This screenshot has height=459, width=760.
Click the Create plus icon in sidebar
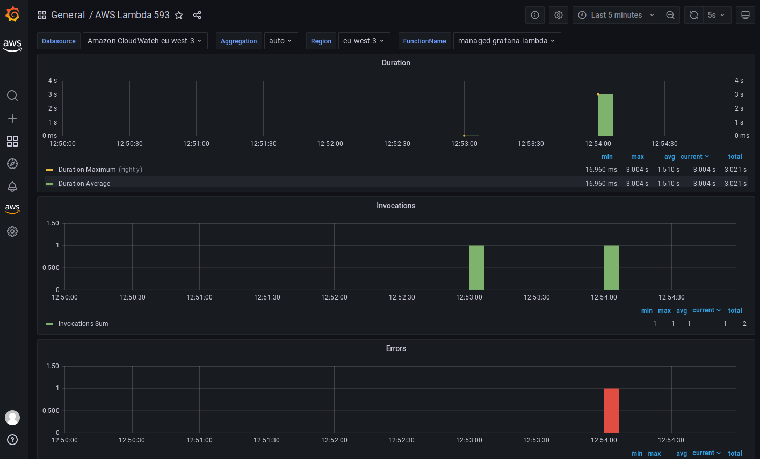[12, 119]
